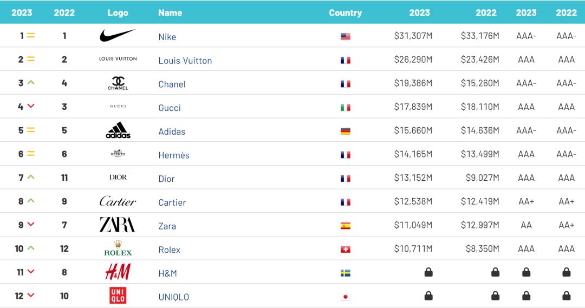The height and width of the screenshot is (308, 585).
Task: Click the Adidas three-stripes logo
Action: [x=118, y=130]
